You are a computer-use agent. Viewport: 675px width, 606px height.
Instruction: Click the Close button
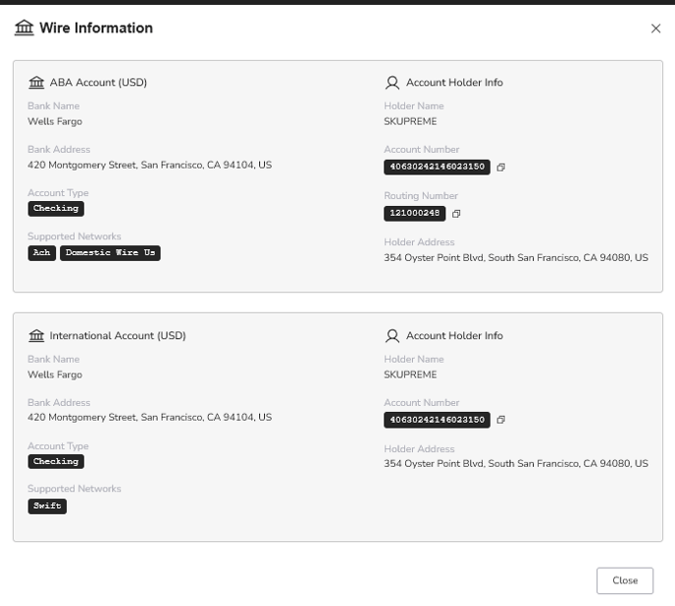point(625,581)
